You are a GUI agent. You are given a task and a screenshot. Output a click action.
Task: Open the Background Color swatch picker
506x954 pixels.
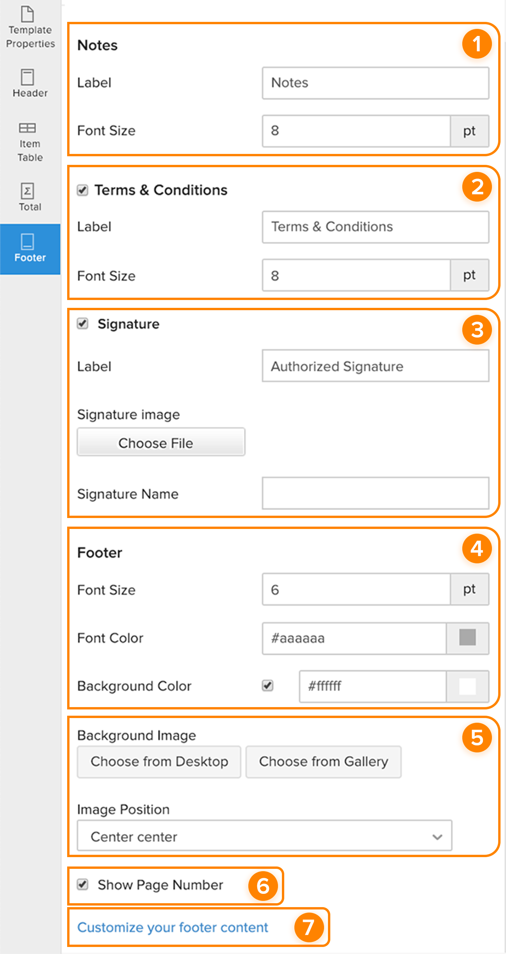tap(467, 686)
